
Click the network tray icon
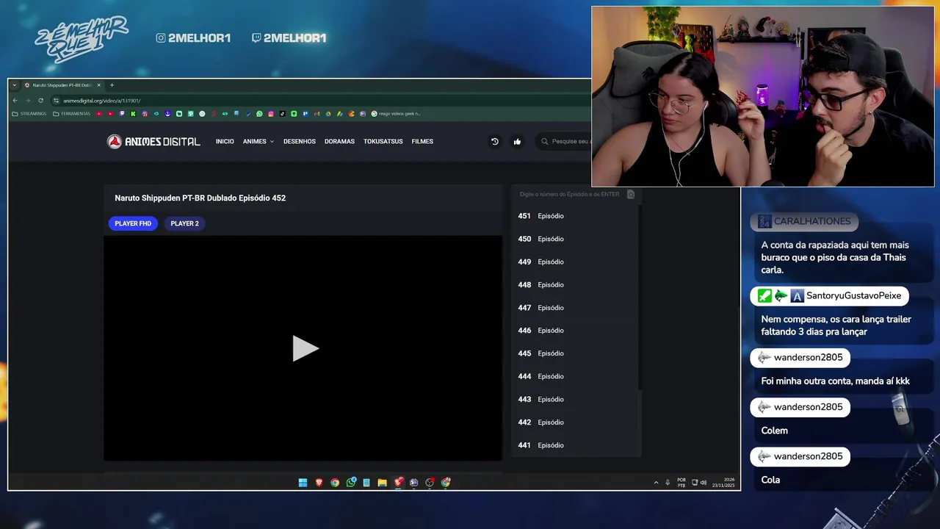[695, 483]
